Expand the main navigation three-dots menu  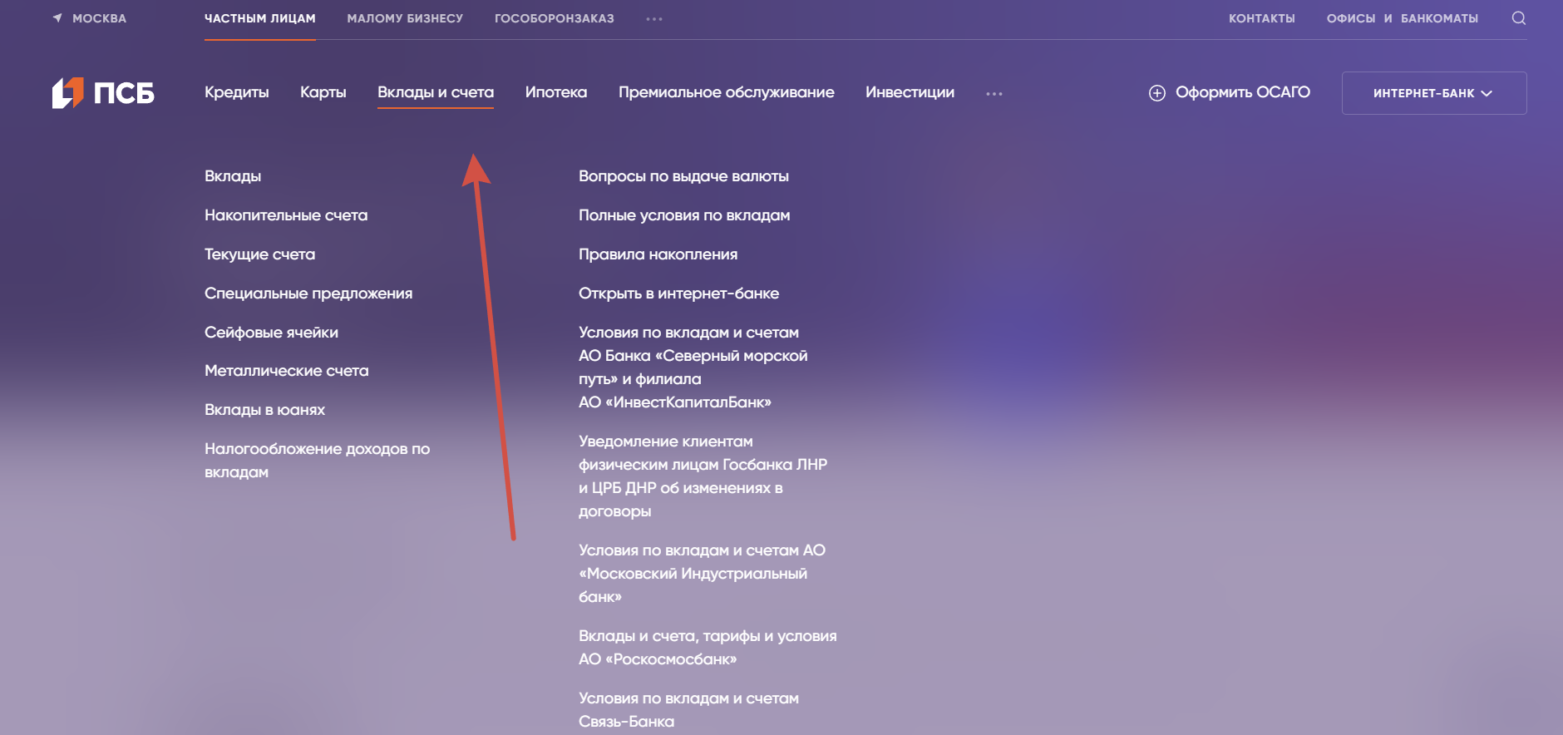pos(994,93)
